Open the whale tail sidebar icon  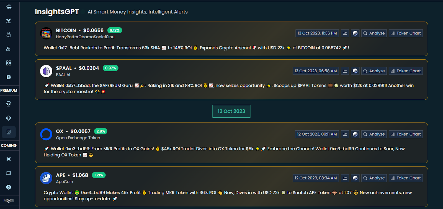point(9,21)
